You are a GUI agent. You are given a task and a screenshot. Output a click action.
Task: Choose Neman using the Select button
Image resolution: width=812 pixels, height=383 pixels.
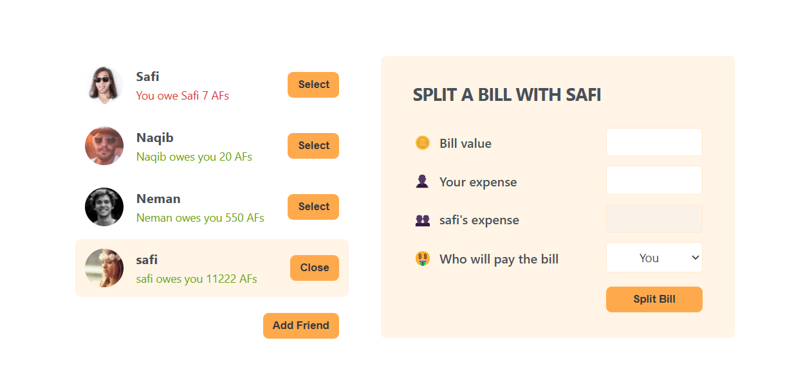coord(313,207)
